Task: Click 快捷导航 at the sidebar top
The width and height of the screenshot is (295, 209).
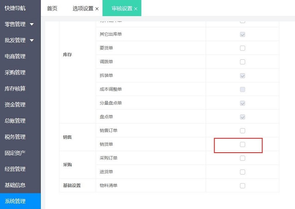Action: click(x=15, y=8)
